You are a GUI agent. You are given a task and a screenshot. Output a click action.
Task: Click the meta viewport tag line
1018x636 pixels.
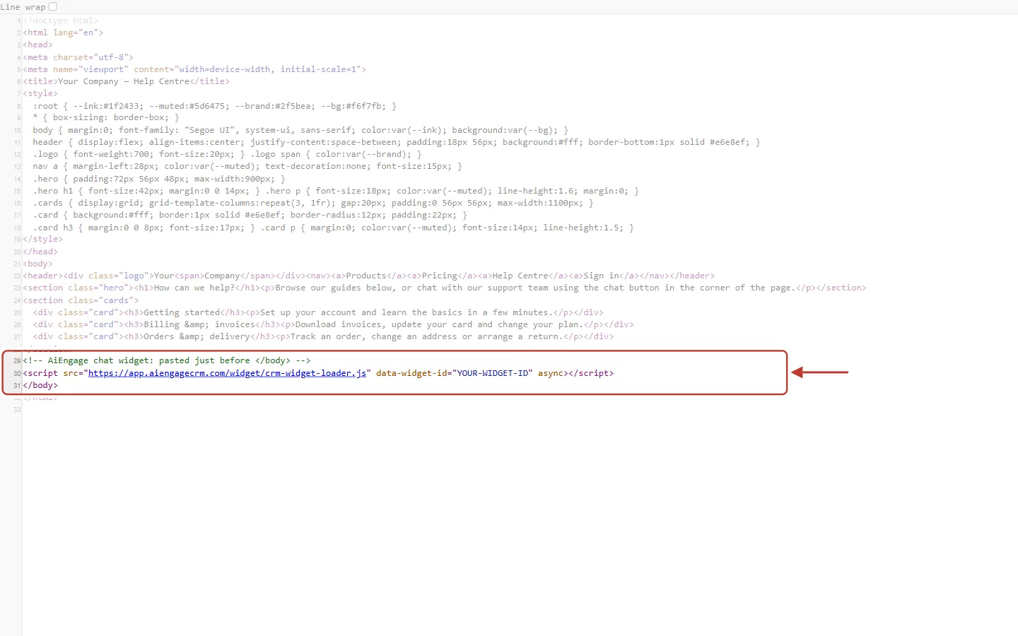click(194, 69)
